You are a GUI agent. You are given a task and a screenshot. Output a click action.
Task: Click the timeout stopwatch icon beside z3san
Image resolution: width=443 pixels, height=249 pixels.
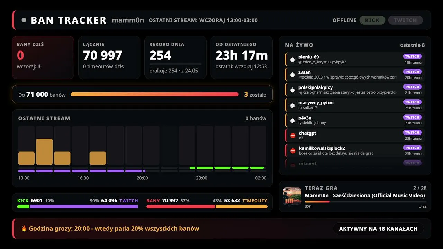(x=292, y=75)
